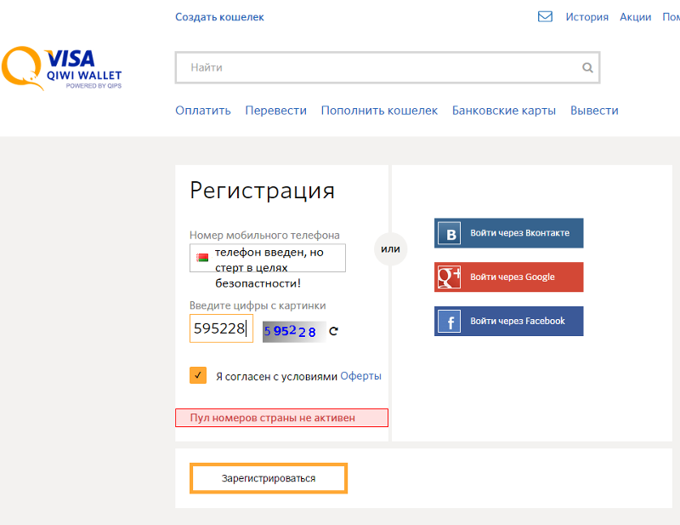Click the captcha image 595228
680x525 pixels.
[x=294, y=332]
